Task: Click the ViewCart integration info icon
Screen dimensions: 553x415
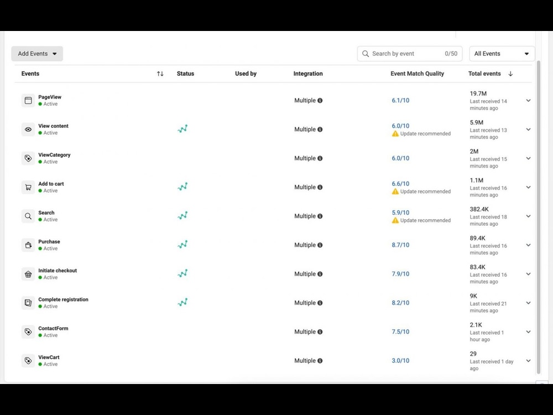Action: click(x=320, y=361)
